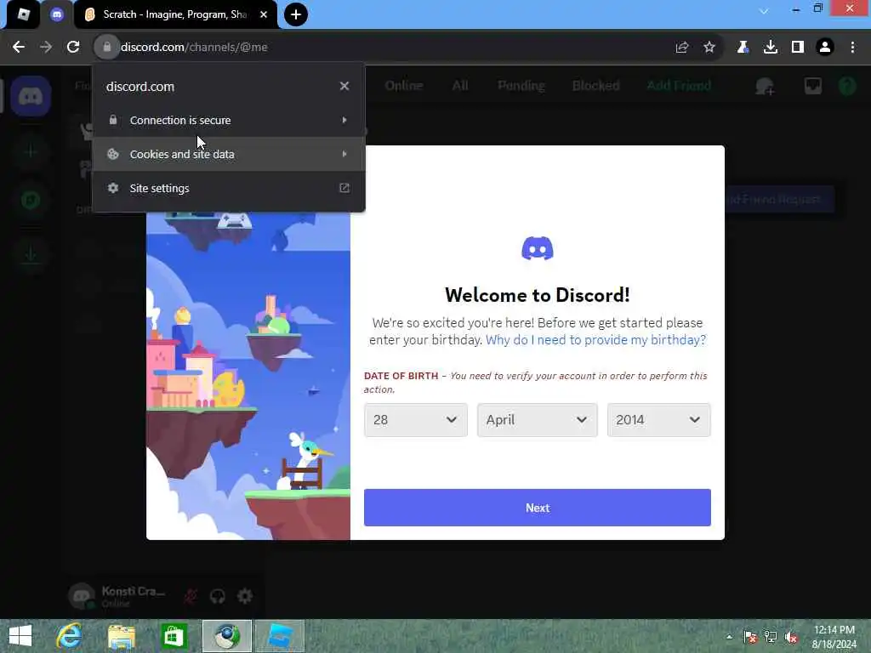
Task: Toggle headphones deafen in user panel
Action: click(218, 596)
